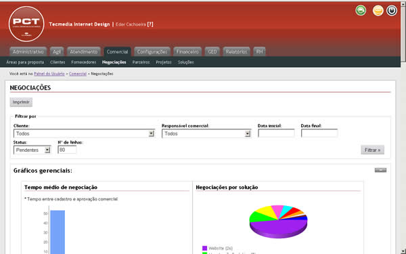Select the Negociações submenu item
Image resolution: width=406 pixels, height=254 pixels.
114,62
